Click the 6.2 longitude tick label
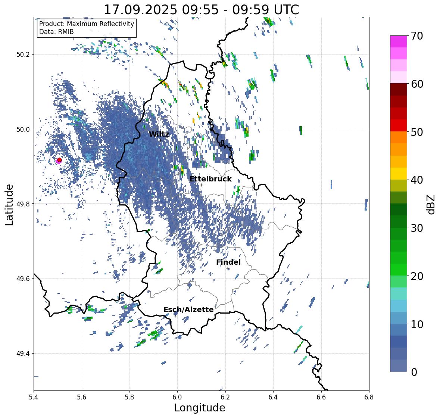Screen dimensions: 440x417 point(225,397)
